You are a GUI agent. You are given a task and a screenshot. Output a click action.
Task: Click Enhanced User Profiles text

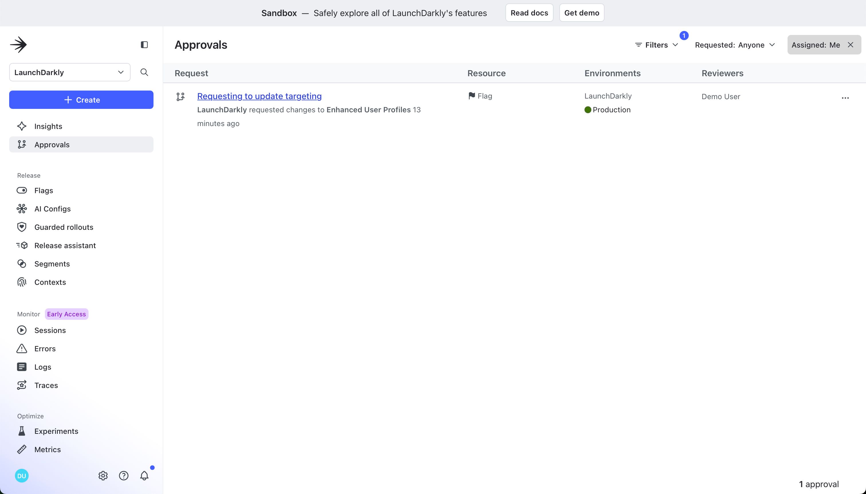[x=369, y=109]
